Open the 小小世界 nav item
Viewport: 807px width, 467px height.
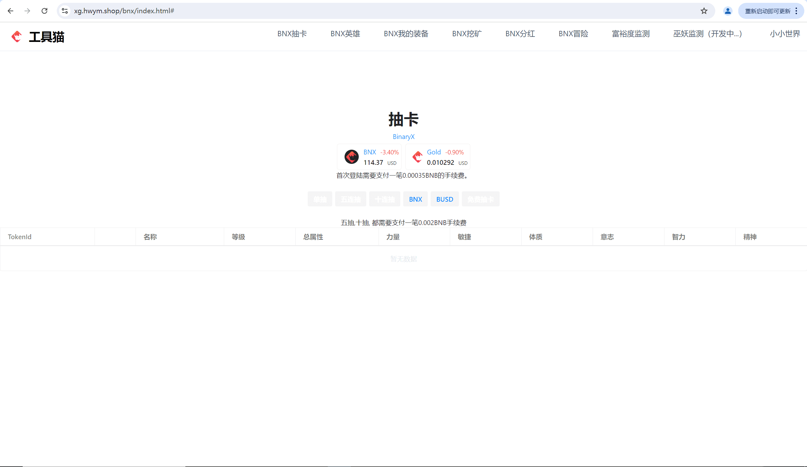[x=785, y=34]
